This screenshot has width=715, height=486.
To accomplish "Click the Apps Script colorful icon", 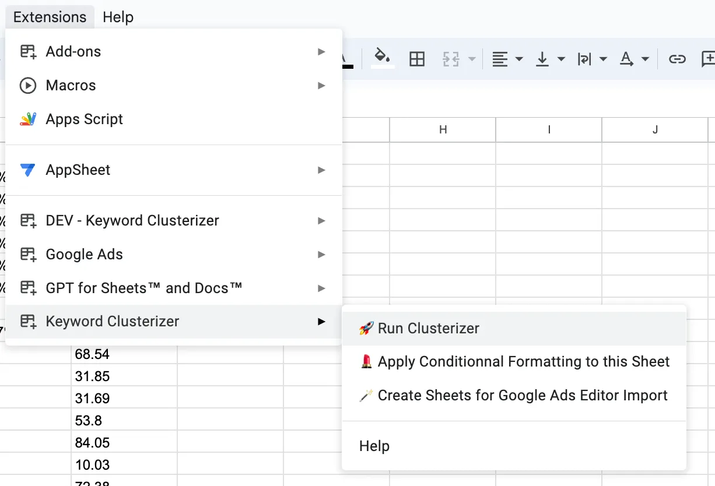I will coord(28,119).
